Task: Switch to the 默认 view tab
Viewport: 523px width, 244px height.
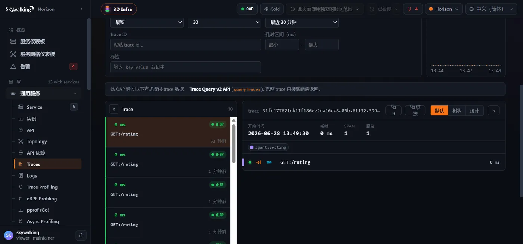Action: [439, 111]
